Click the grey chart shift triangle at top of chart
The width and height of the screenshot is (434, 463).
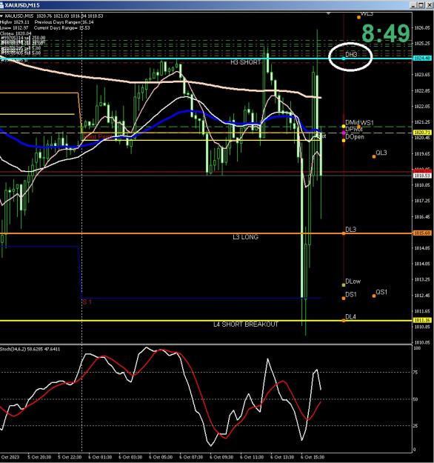(328, 13)
